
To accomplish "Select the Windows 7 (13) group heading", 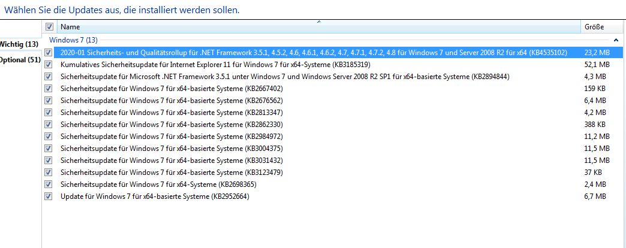I will (x=73, y=40).
